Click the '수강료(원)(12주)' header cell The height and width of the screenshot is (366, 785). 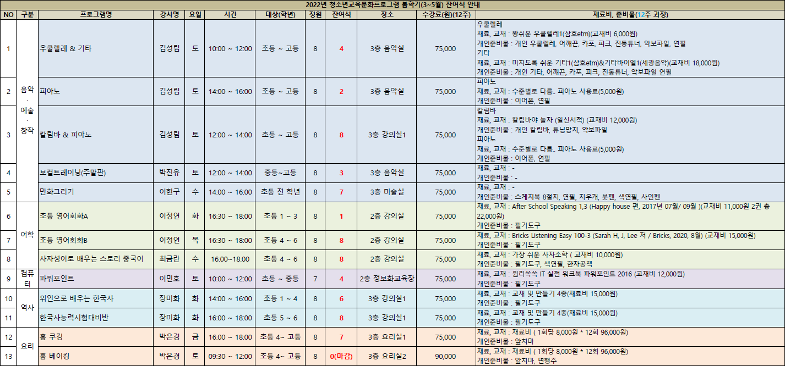445,15
